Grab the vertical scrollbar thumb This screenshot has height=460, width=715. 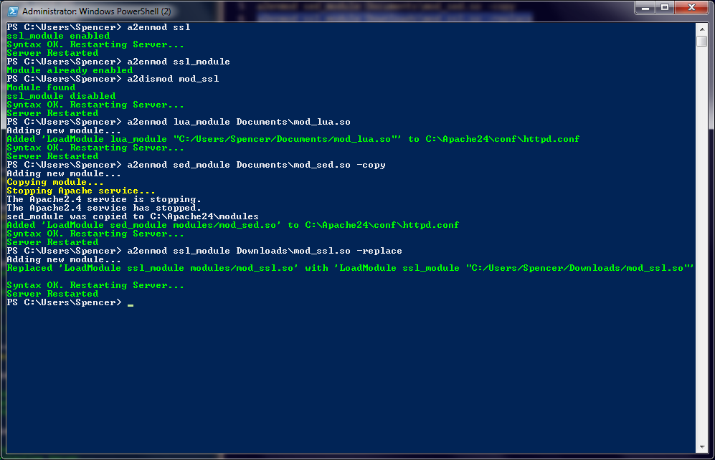(701, 42)
